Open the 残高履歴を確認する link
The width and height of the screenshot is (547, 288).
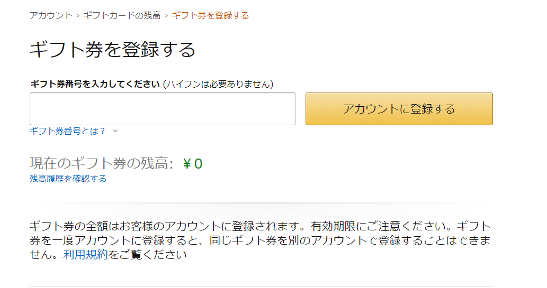point(68,179)
